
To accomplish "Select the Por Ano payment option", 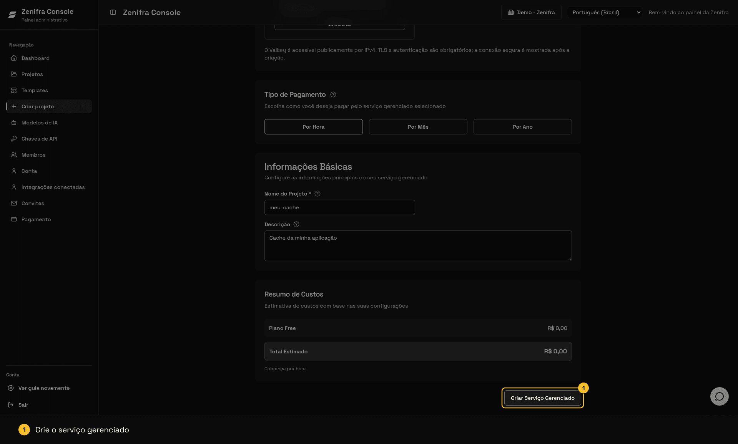I will 522,127.
